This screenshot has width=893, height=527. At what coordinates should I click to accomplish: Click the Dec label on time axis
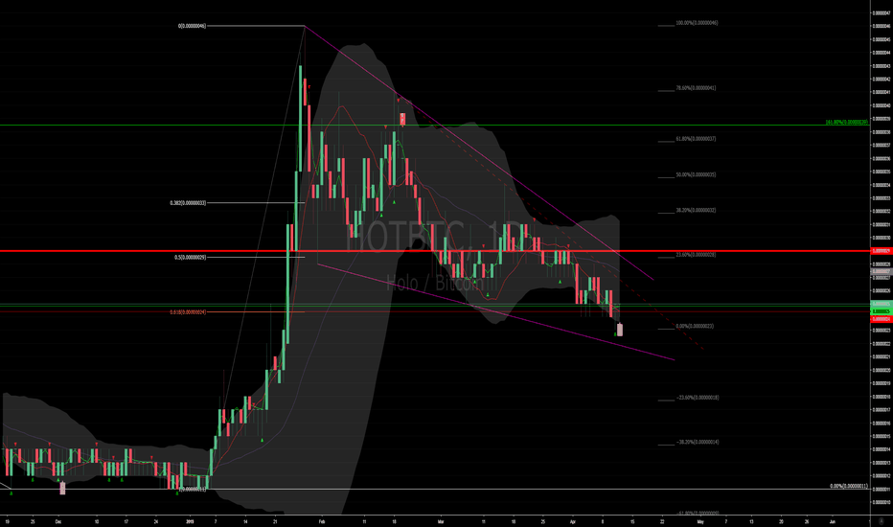pyautogui.click(x=58, y=521)
